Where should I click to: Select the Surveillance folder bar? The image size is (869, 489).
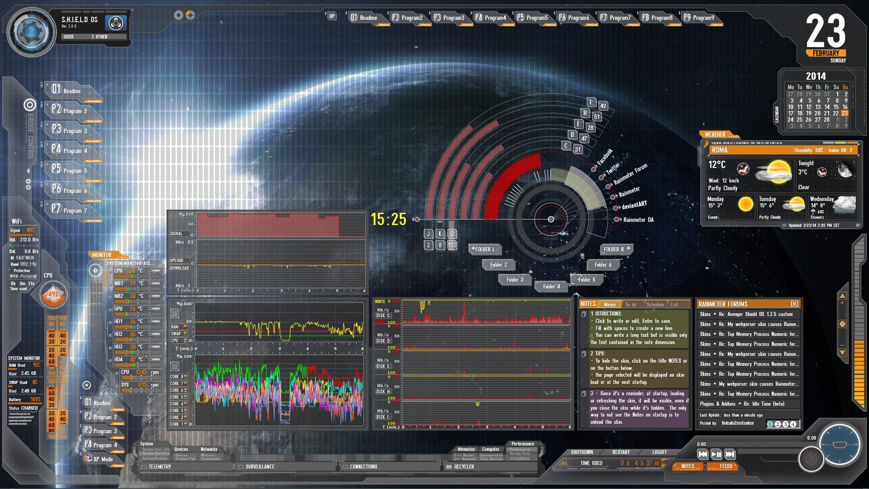pos(260,467)
